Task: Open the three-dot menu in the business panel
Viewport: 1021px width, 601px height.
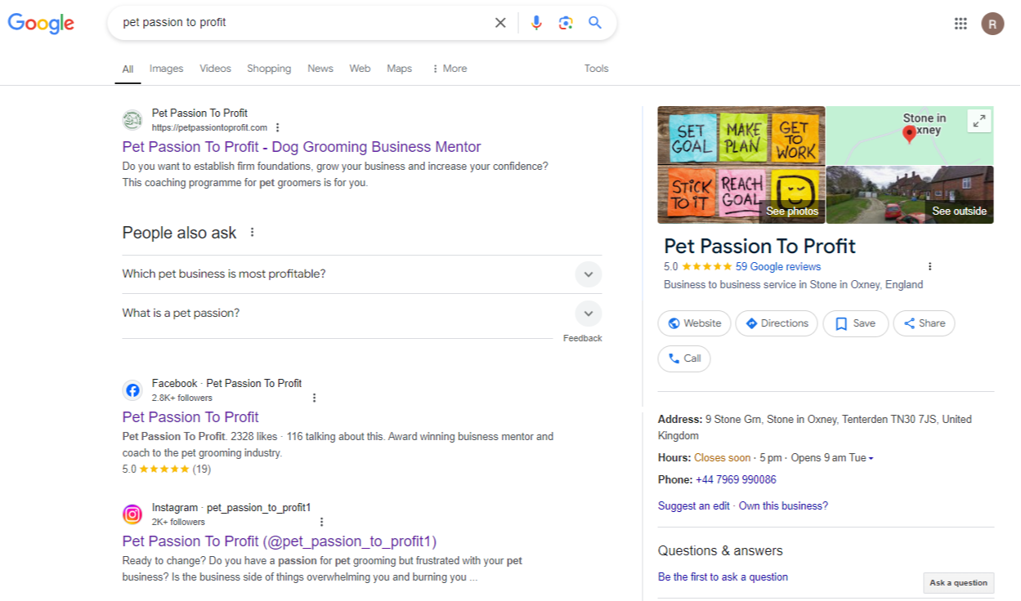Action: point(929,266)
